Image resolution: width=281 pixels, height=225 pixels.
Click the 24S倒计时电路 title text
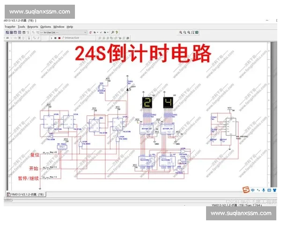click(x=143, y=53)
